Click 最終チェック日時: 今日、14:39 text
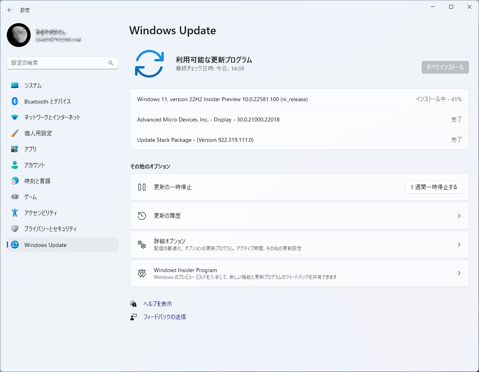Image resolution: width=479 pixels, height=372 pixels. 210,69
